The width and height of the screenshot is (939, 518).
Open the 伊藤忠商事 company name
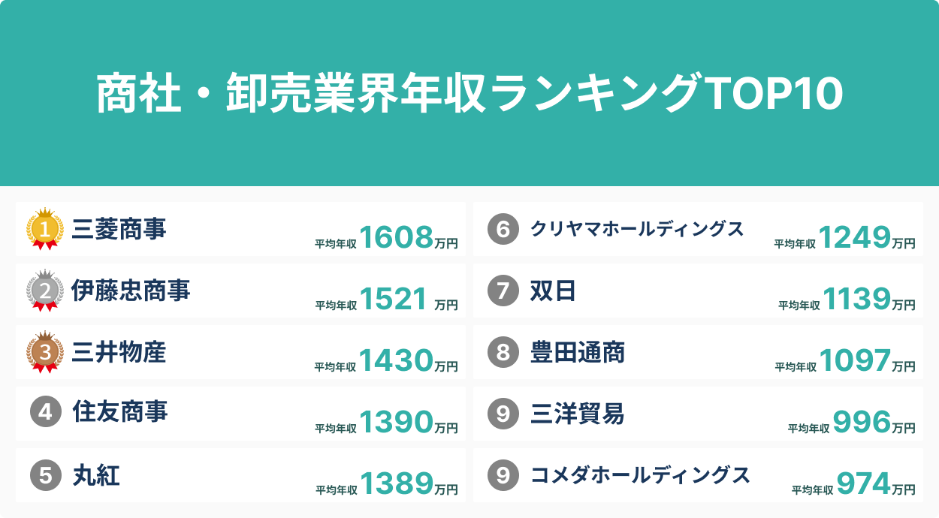131,291
